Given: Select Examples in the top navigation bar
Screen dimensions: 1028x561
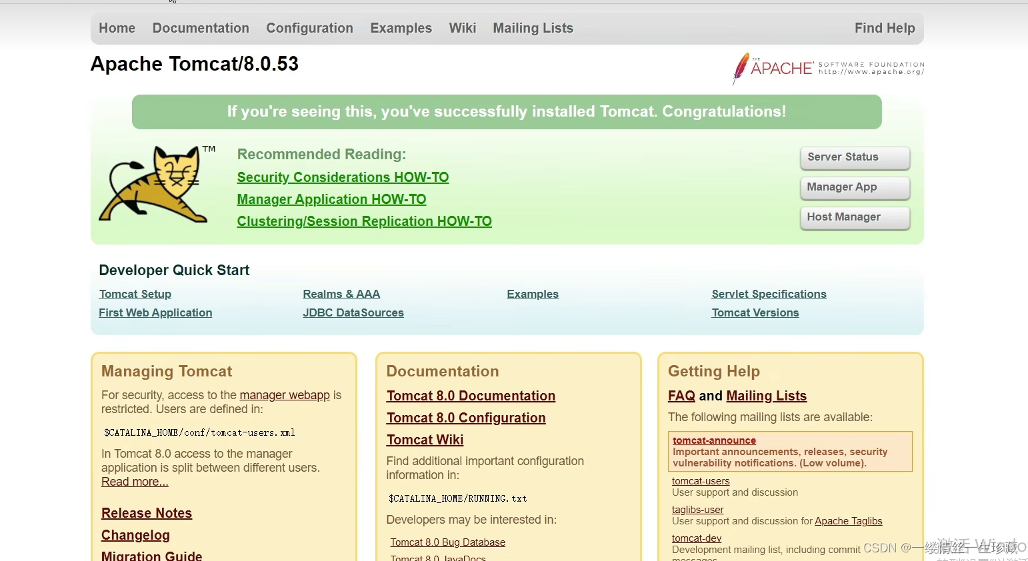Looking at the screenshot, I should tap(401, 28).
